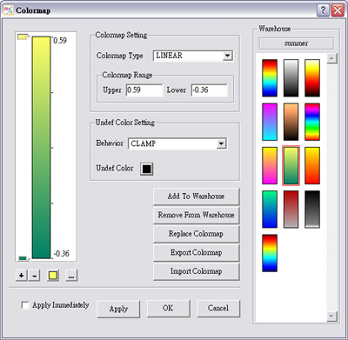Screen dimensions: 348x340
Task: Click the Upper range input field
Action: pos(144,90)
